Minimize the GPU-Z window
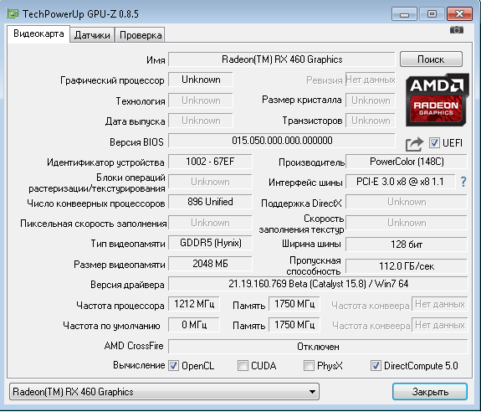The image size is (481, 412). coord(404,14)
